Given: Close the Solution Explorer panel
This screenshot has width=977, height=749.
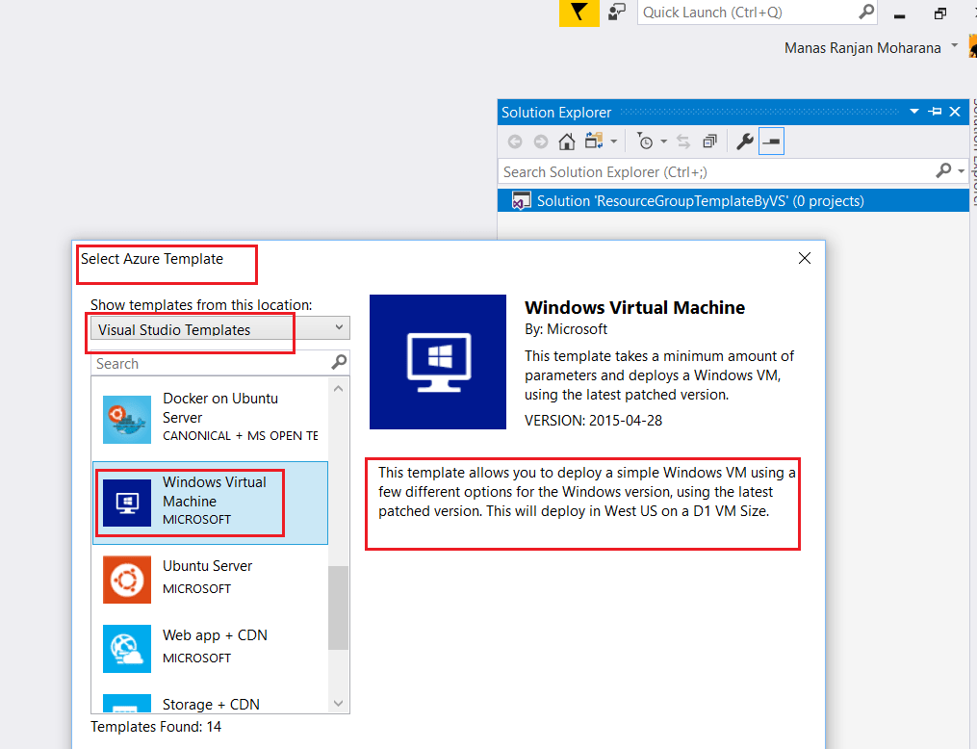Looking at the screenshot, I should 955,112.
